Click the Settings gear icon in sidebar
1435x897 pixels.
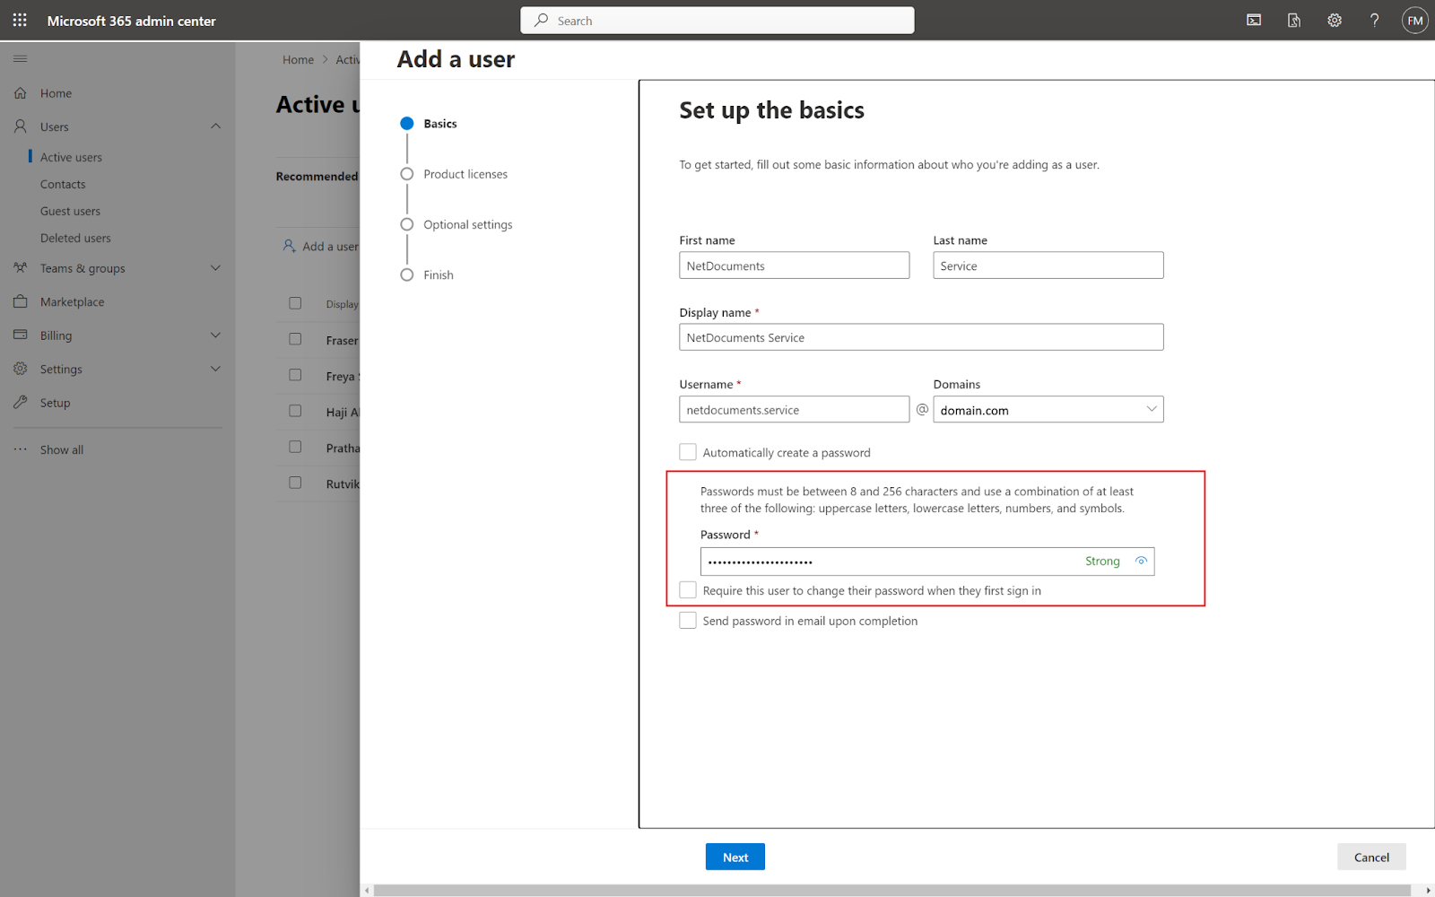coord(21,369)
